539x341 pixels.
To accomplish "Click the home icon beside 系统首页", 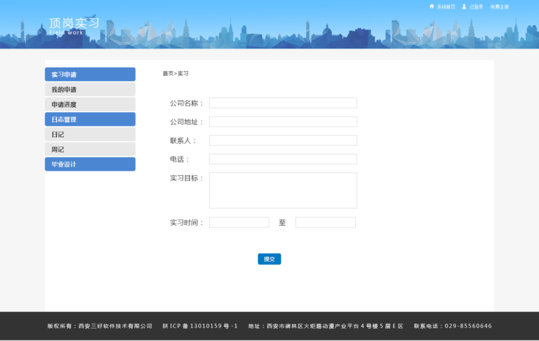I will 431,7.
